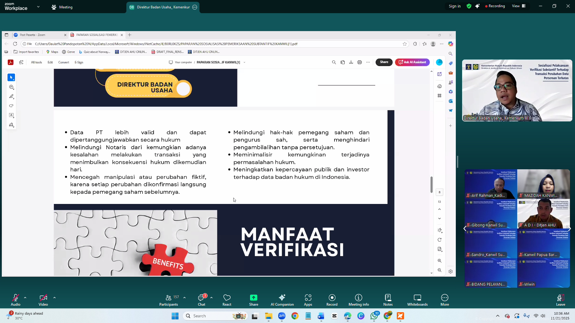
Task: Show next page of participant thumbnails
Action: pos(569,229)
